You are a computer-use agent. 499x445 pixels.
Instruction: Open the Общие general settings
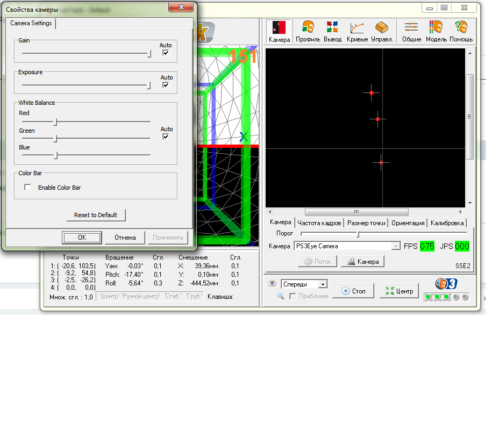click(x=411, y=31)
